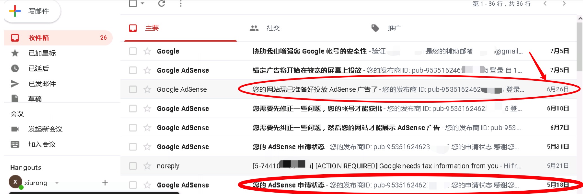Star the 您的网站现已准备好 AdSense email
The height and width of the screenshot is (194, 583).
[x=147, y=89]
